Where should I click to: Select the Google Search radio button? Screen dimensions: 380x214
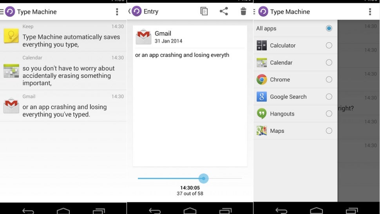(329, 97)
